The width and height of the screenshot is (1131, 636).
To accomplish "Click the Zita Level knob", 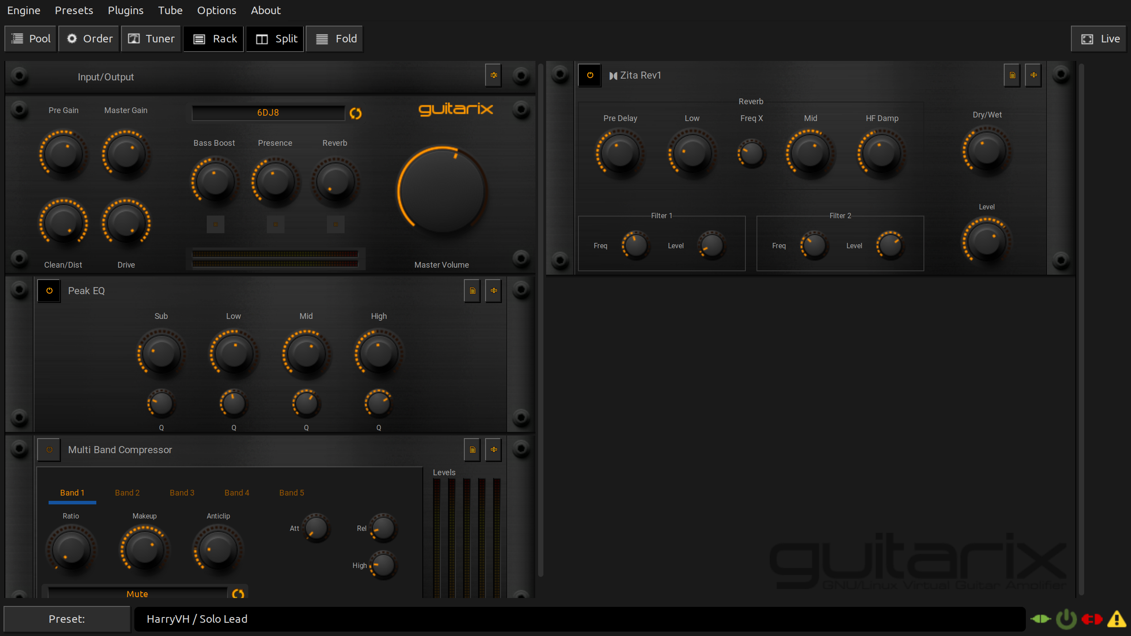I will coord(987,242).
